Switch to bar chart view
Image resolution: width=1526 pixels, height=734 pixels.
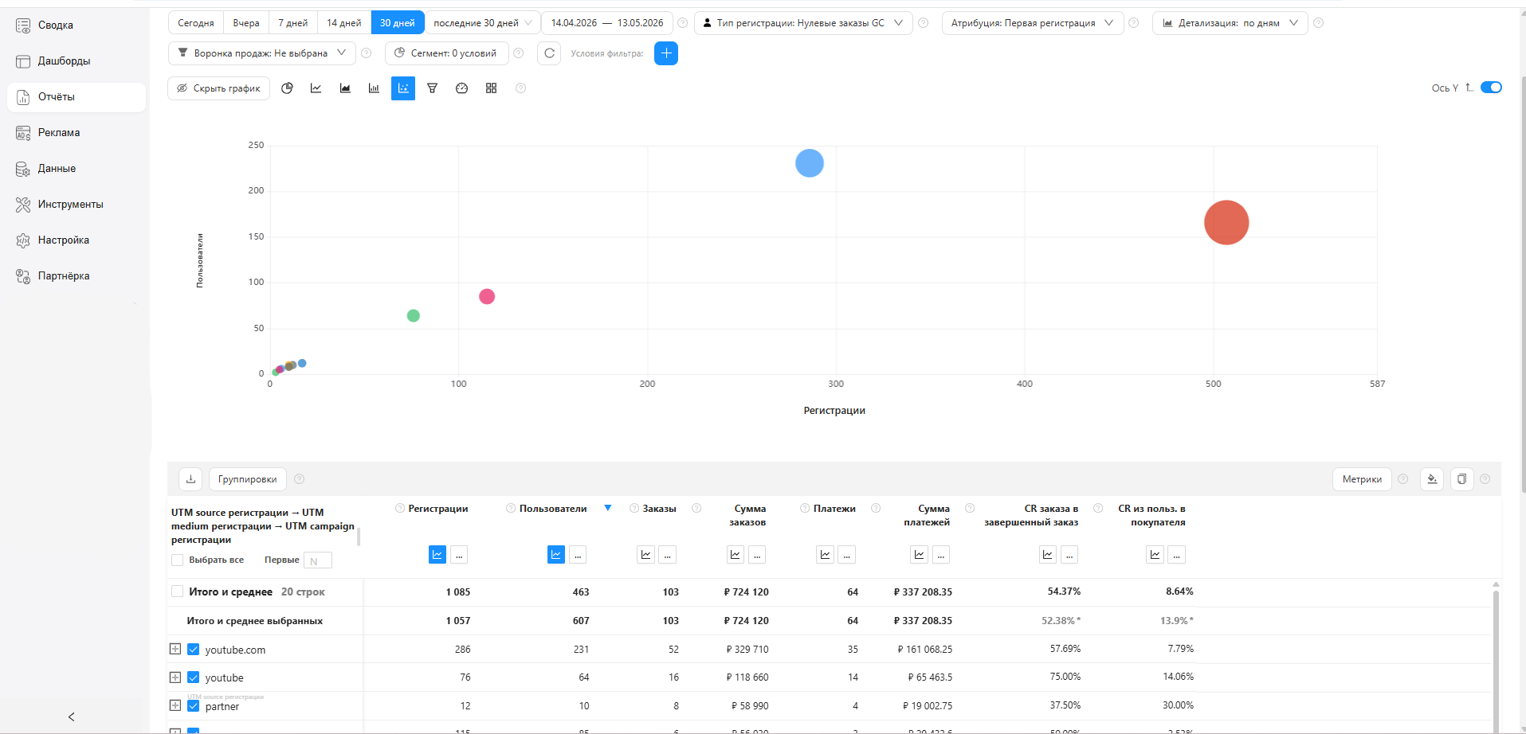tap(374, 88)
